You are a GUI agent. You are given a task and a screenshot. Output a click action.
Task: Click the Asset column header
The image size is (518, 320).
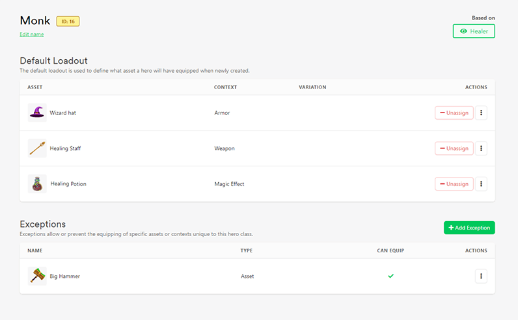click(35, 87)
